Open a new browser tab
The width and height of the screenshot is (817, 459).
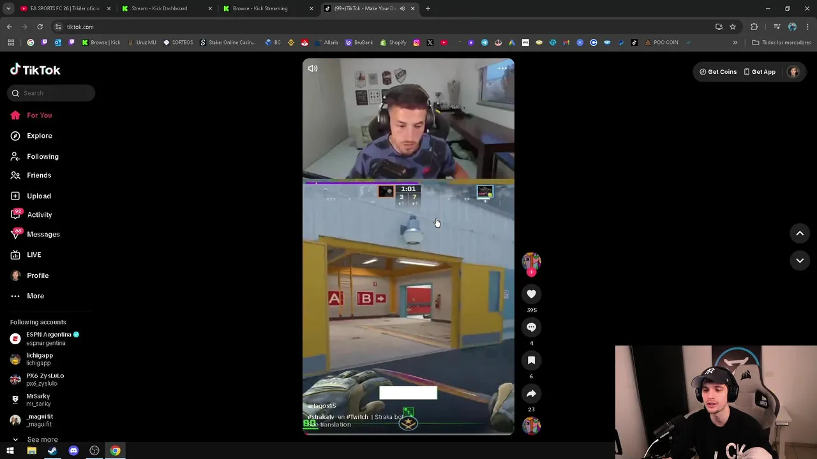click(x=428, y=8)
